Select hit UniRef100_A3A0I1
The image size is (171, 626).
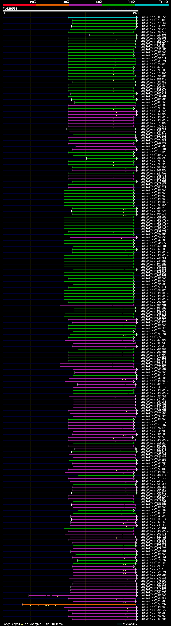click(153, 58)
